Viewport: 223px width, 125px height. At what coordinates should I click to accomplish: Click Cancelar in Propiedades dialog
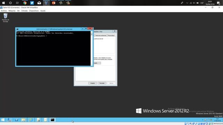tap(102, 83)
